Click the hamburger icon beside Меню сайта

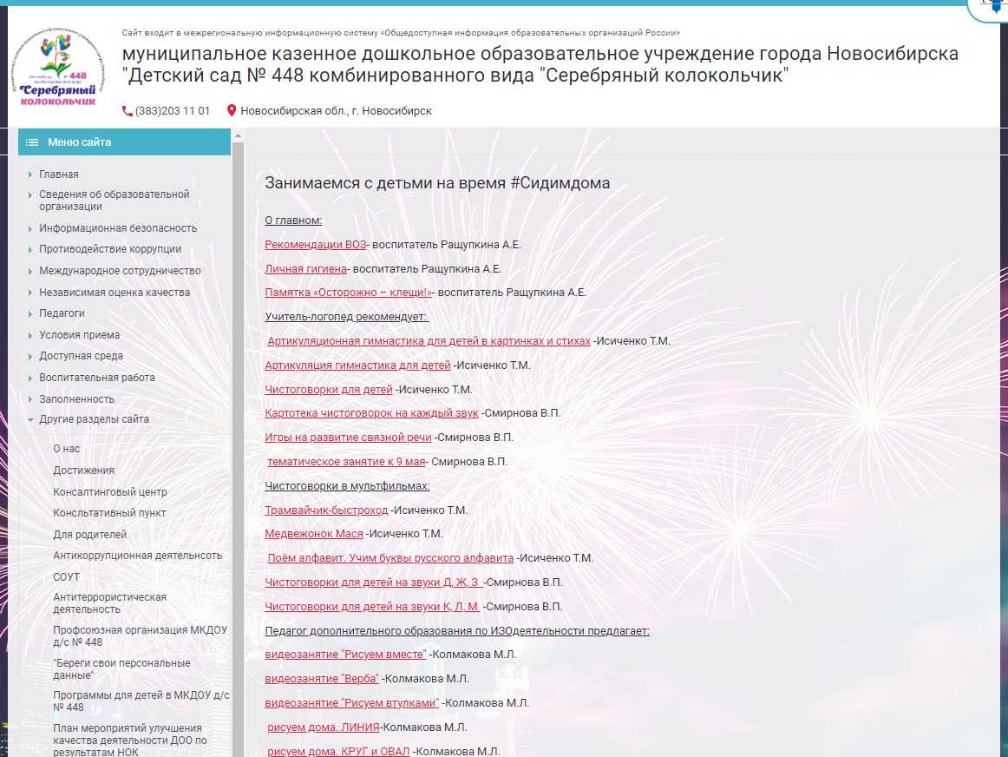coord(32,142)
